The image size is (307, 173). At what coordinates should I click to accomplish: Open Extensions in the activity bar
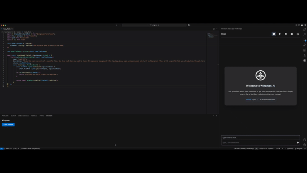pos(304,50)
